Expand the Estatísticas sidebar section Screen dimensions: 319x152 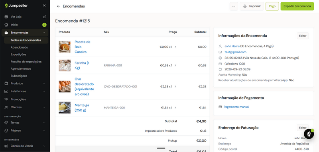coord(44,92)
